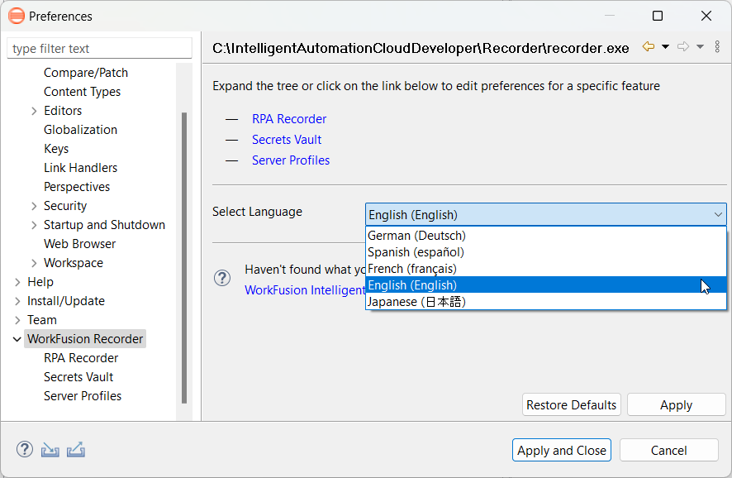The height and width of the screenshot is (478, 732).
Task: Select Compare/Patch in the tree
Action: (x=86, y=73)
